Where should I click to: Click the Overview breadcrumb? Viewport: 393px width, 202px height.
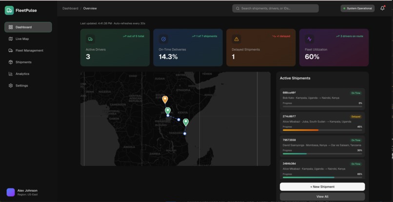[90, 8]
